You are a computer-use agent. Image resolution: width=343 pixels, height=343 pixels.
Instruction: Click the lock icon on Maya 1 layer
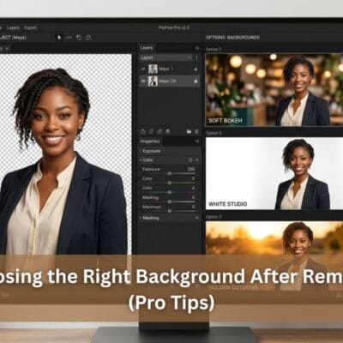(196, 69)
